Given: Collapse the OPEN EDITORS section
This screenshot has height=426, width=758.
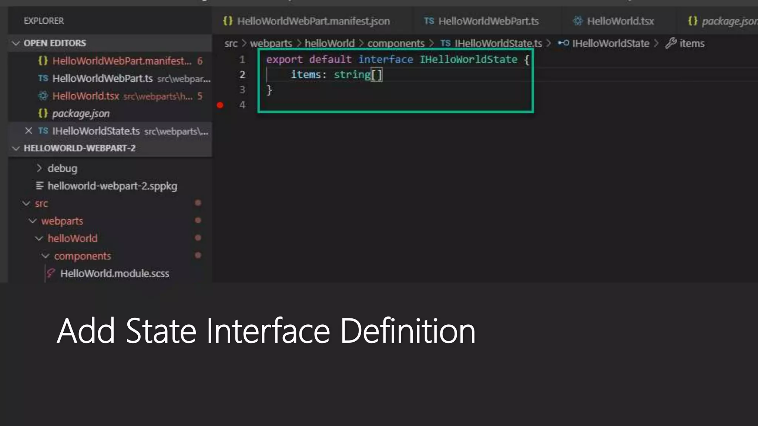Looking at the screenshot, I should 16,43.
